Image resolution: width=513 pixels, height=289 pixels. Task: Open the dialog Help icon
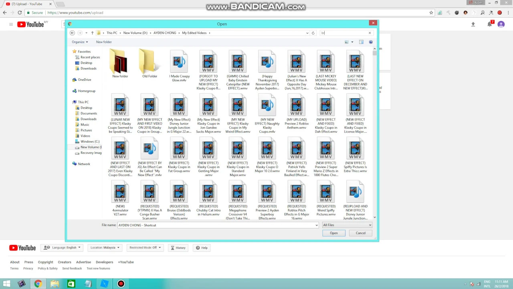pyautogui.click(x=371, y=42)
